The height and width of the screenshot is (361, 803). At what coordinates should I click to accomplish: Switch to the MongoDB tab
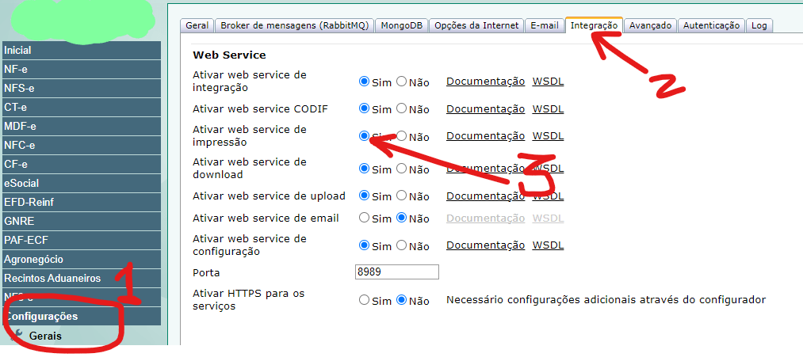401,25
